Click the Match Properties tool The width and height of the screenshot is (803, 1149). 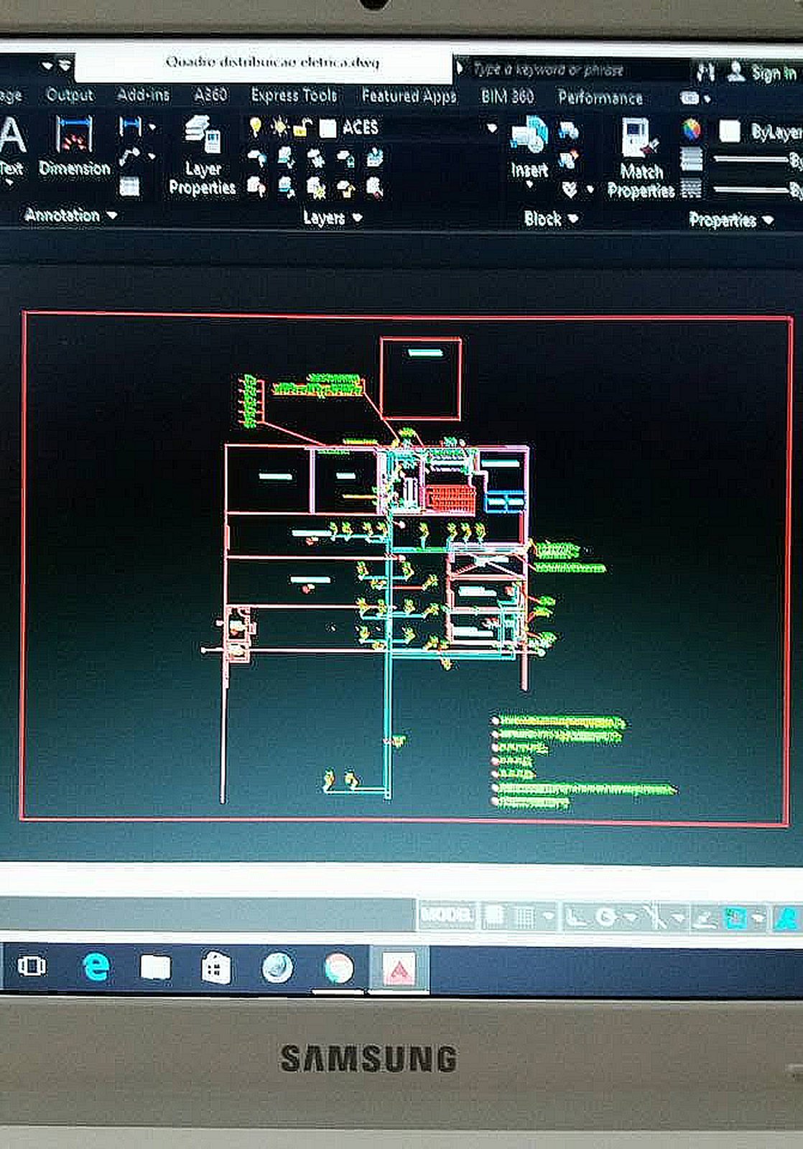pyautogui.click(x=641, y=158)
